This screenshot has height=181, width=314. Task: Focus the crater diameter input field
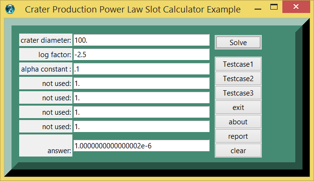[141, 40]
